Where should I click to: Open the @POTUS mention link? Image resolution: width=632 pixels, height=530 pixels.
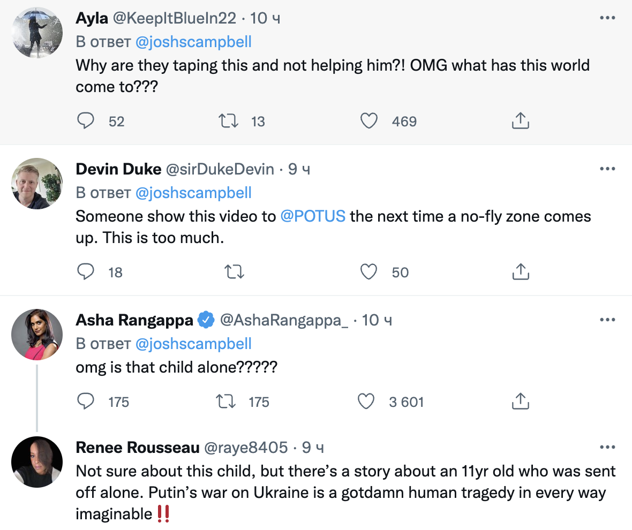point(313,217)
